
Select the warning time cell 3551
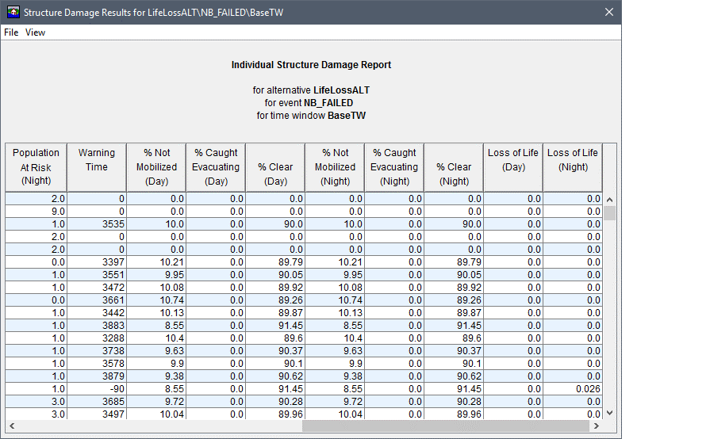[97, 275]
